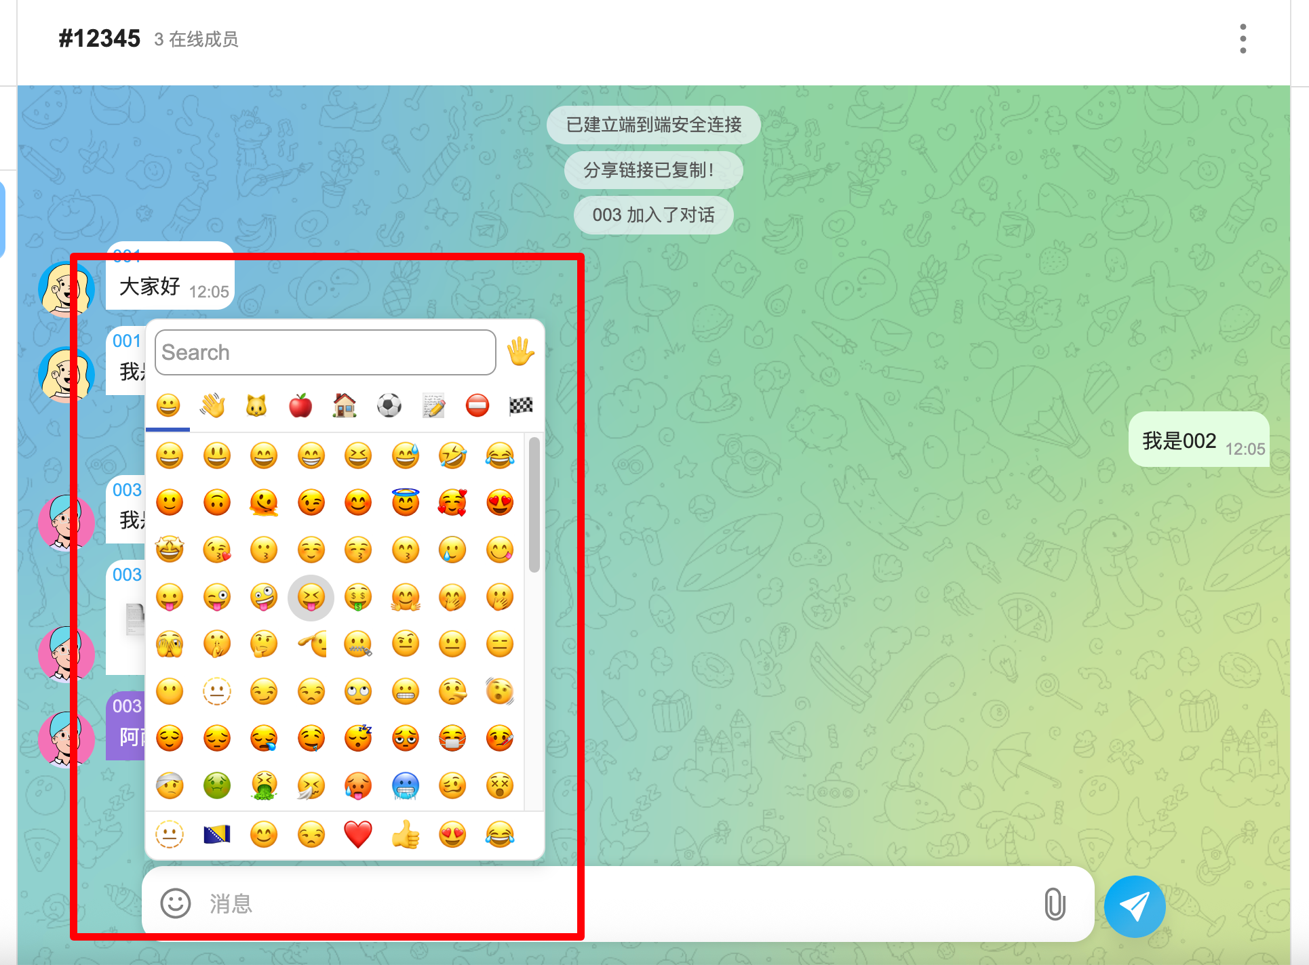Open the three-dot chat options menu
The image size is (1309, 965).
tap(1243, 39)
